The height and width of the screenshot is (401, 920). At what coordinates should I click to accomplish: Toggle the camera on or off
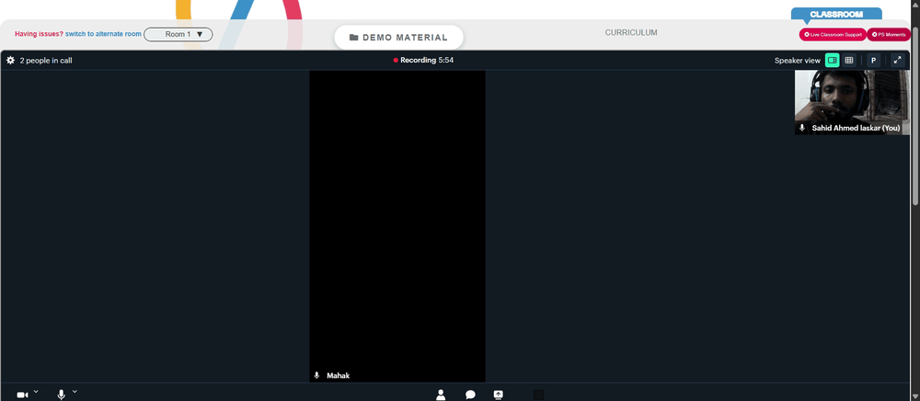pyautogui.click(x=22, y=395)
